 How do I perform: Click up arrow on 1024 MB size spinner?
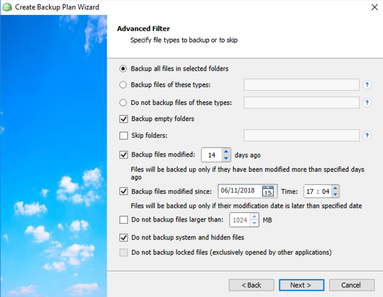tap(254, 216)
